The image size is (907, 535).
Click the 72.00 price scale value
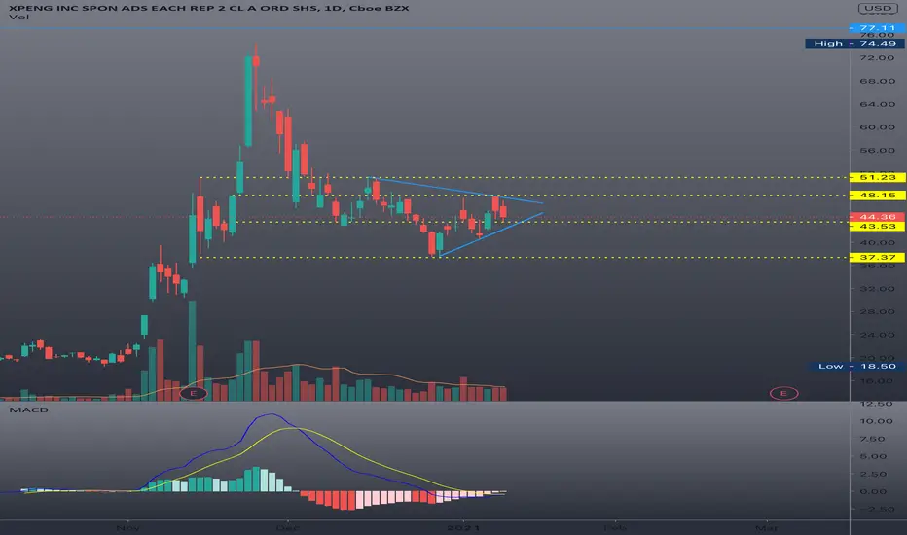[877, 57]
